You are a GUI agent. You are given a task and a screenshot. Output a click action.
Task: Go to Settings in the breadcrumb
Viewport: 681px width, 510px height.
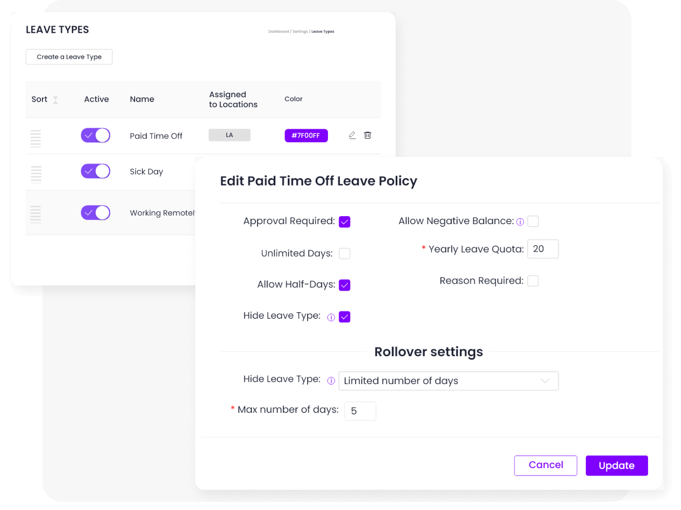tap(300, 31)
